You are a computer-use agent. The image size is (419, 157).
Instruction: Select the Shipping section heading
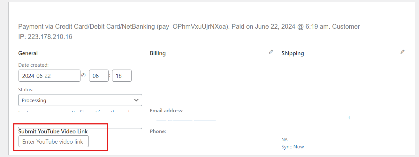click(293, 53)
